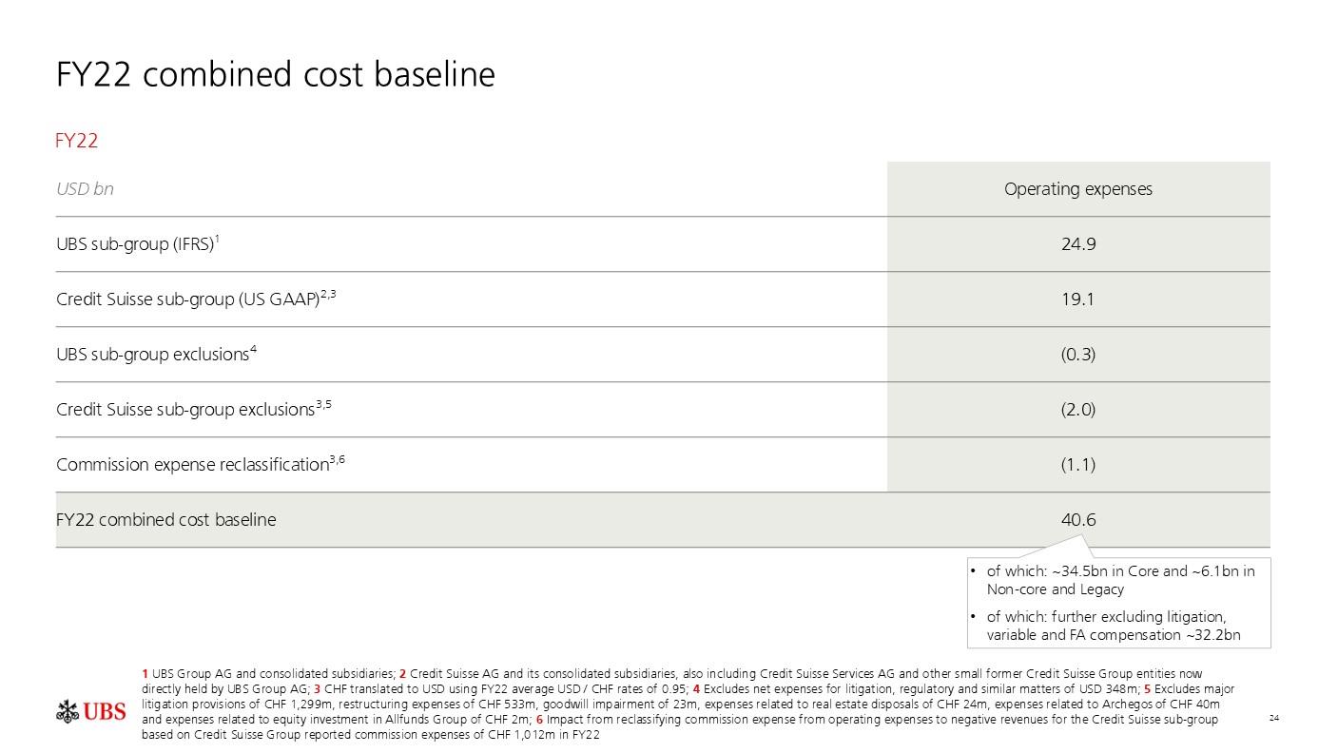Select the 'Operating expenses' column header
This screenshot has width=1338, height=753.
coord(1077,188)
